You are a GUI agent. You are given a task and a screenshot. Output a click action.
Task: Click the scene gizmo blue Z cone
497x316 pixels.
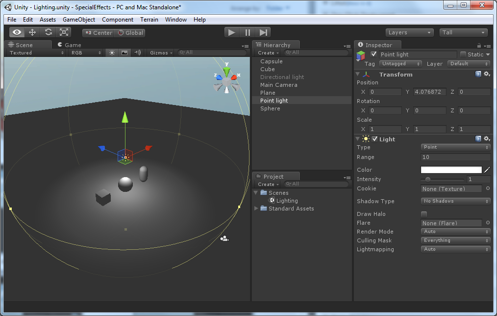(x=219, y=77)
